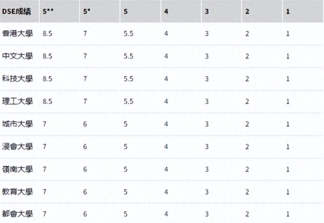Click the 中文大學 row label
Screen dimensions: 324x223
tap(18, 56)
